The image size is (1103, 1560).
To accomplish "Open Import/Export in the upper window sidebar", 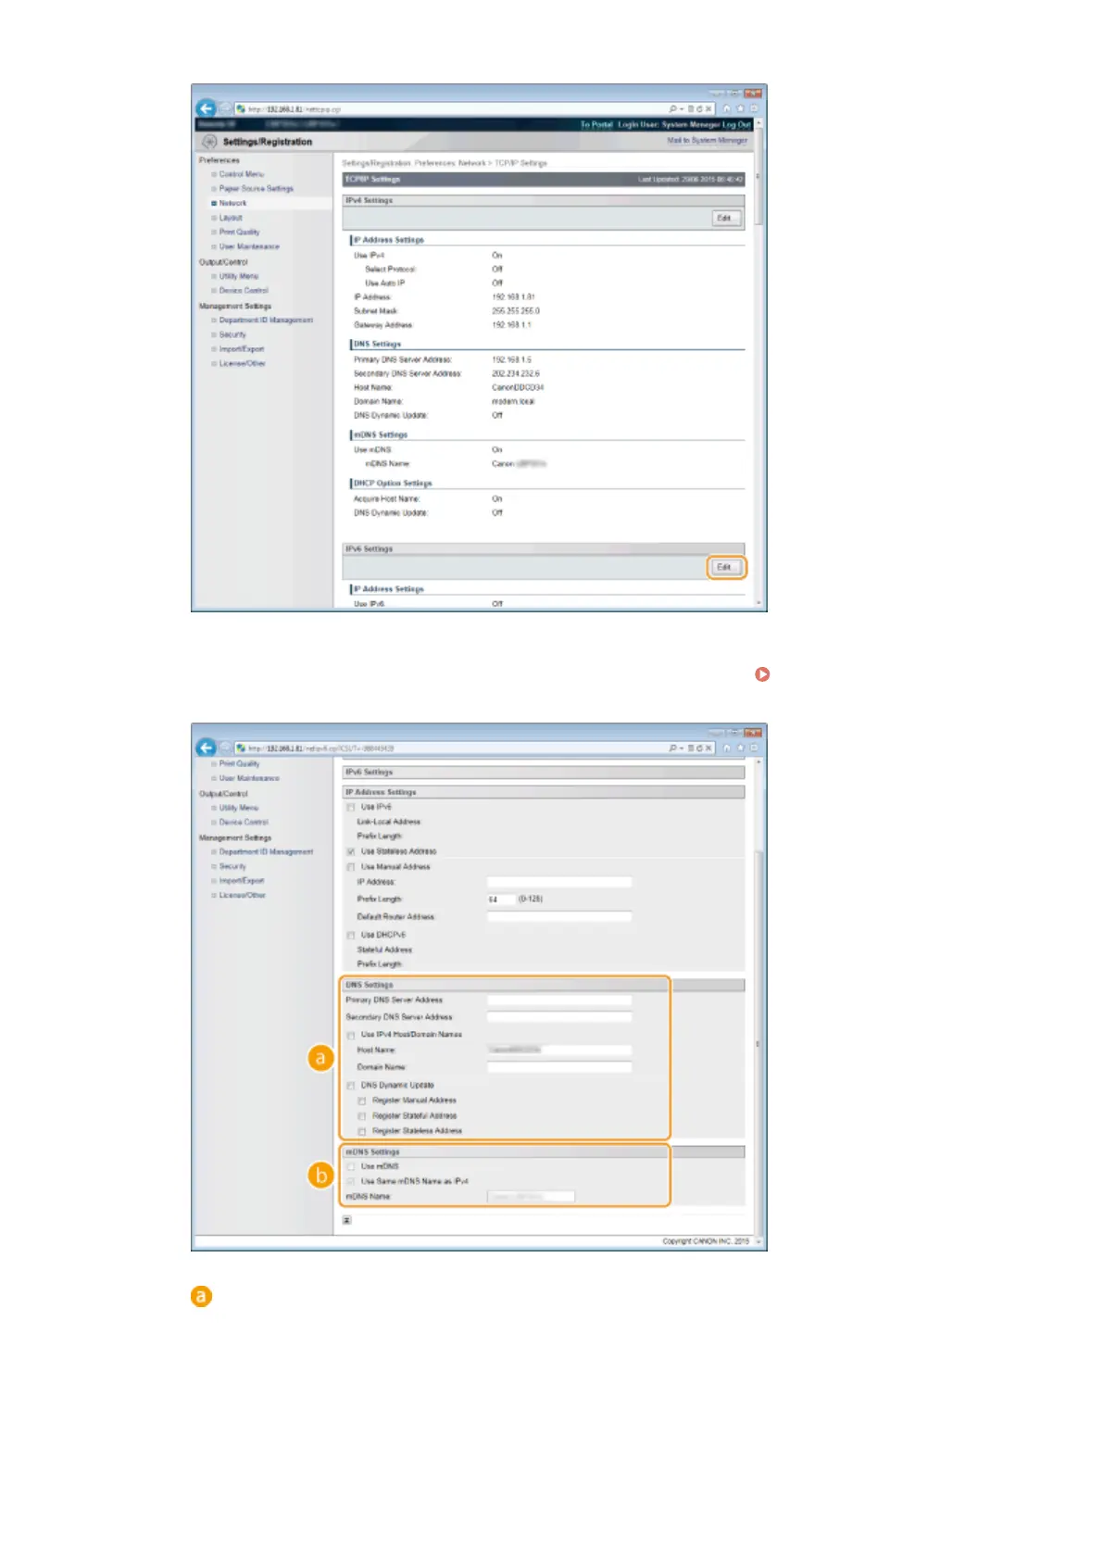I will (x=241, y=349).
